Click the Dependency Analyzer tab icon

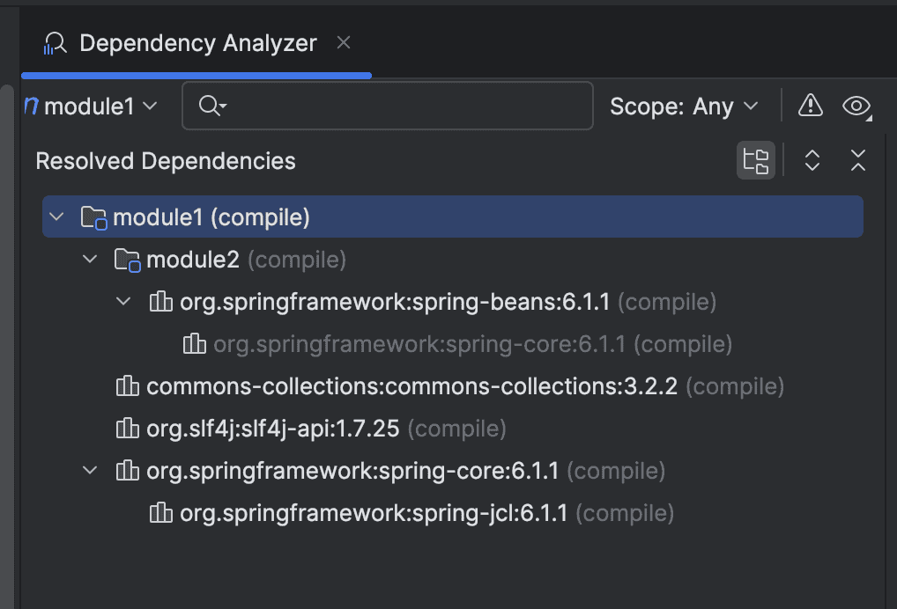point(56,43)
